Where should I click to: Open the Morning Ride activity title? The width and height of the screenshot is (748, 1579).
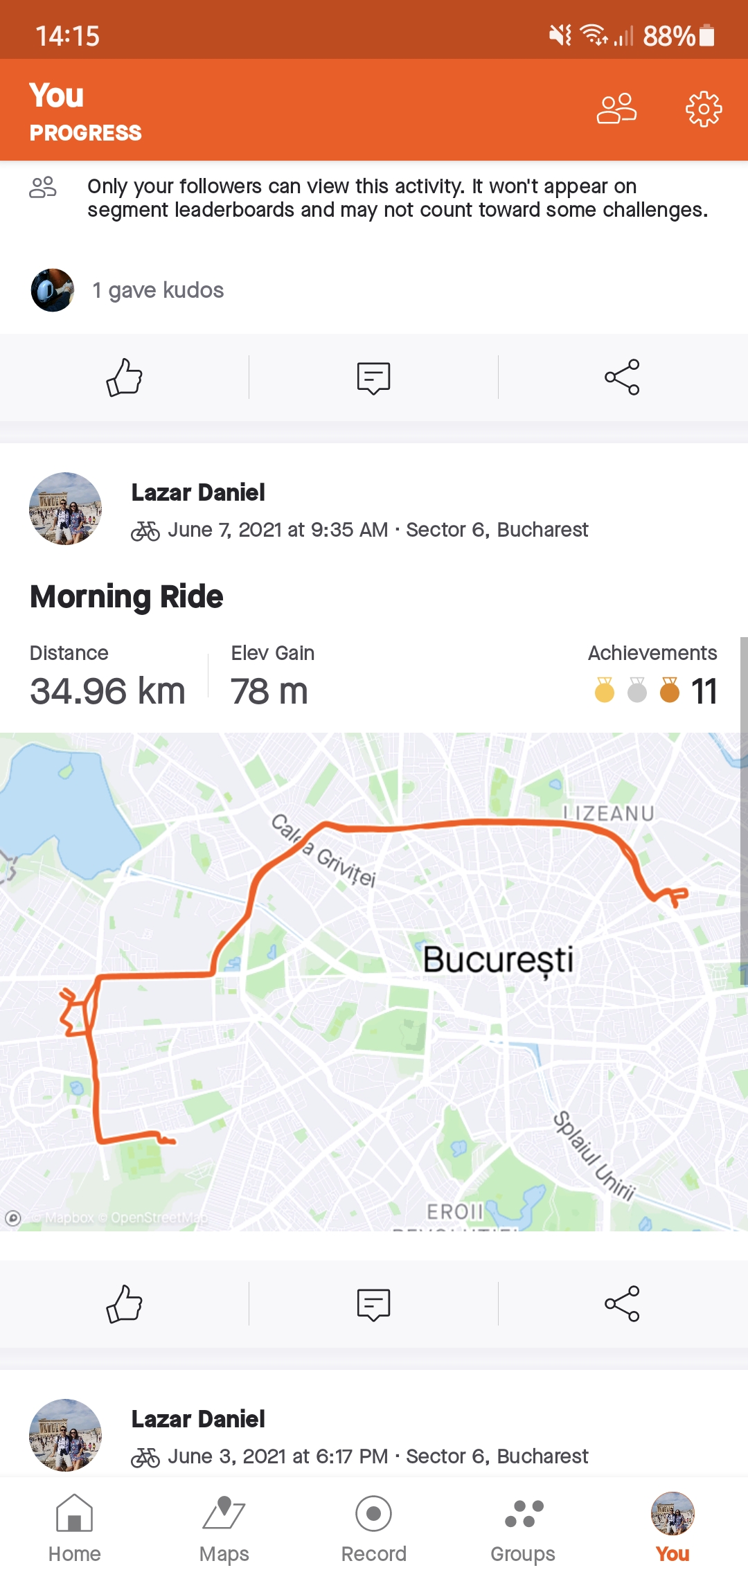click(127, 597)
